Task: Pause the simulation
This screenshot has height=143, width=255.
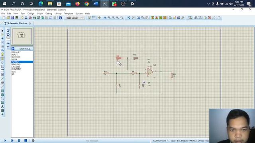Action: click(19, 141)
